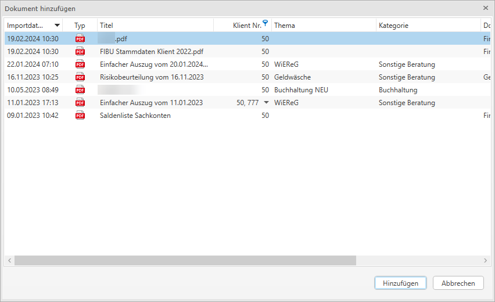This screenshot has width=495, height=302.
Task: Sort by the Typ column header
Action: click(x=80, y=26)
